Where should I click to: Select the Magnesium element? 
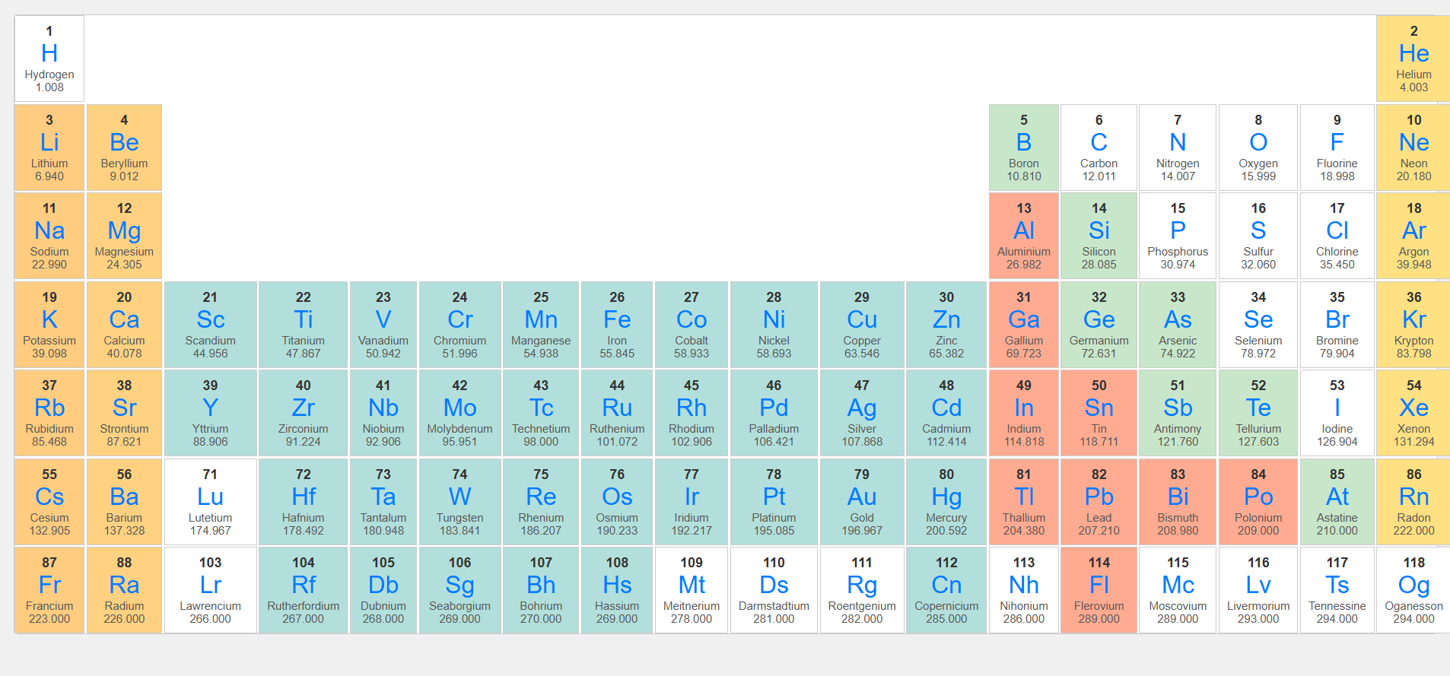[124, 236]
